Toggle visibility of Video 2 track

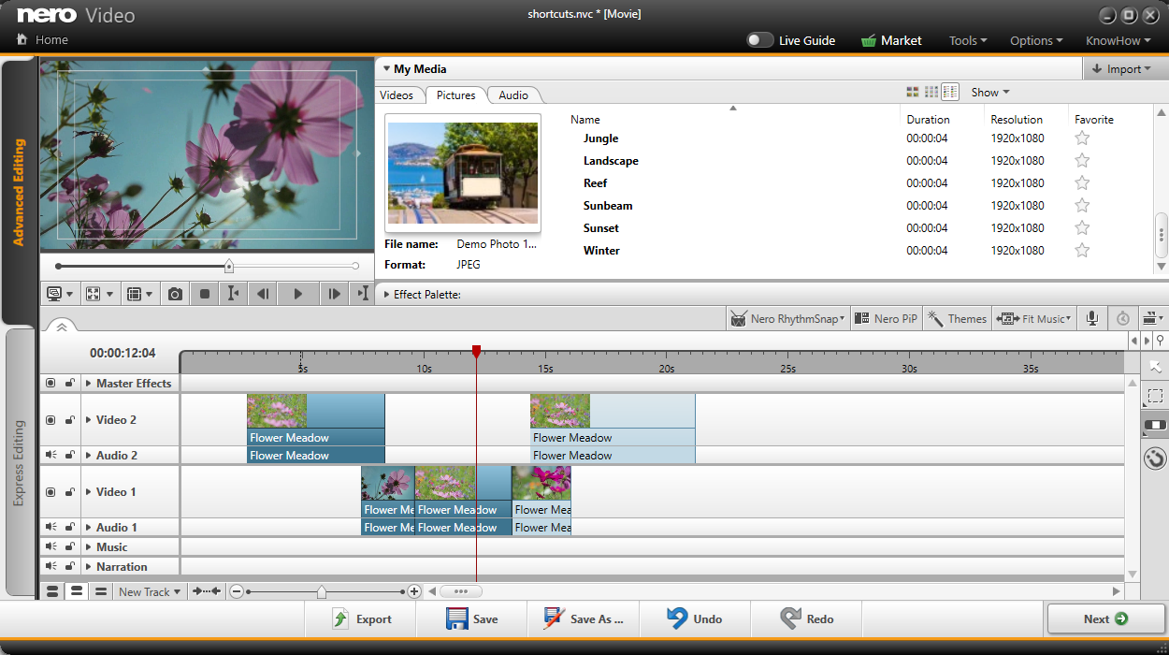[51, 420]
